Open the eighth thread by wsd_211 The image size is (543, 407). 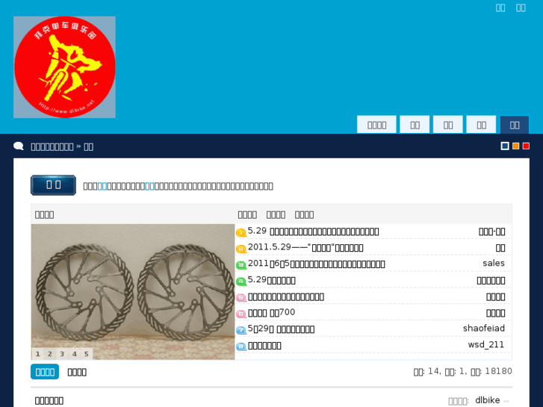264,346
